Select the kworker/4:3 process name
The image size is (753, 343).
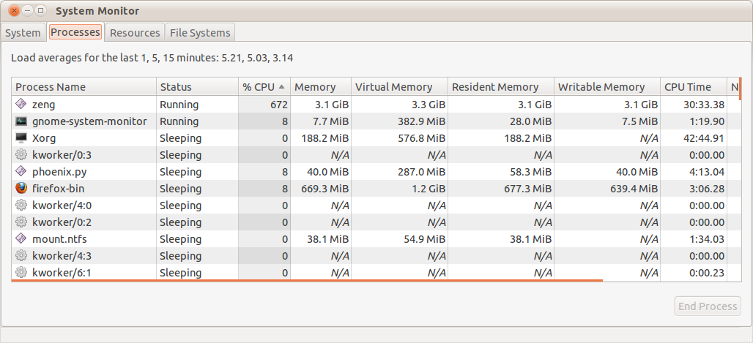point(62,256)
